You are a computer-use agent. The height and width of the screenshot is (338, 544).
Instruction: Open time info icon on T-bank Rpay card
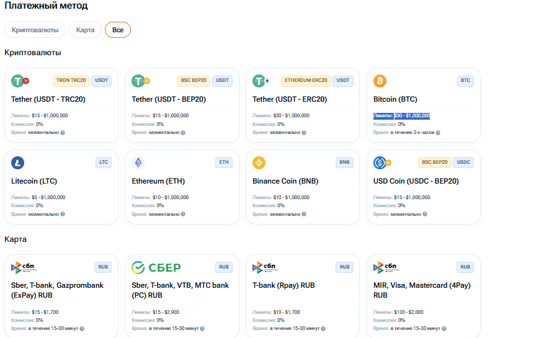pyautogui.click(x=323, y=329)
